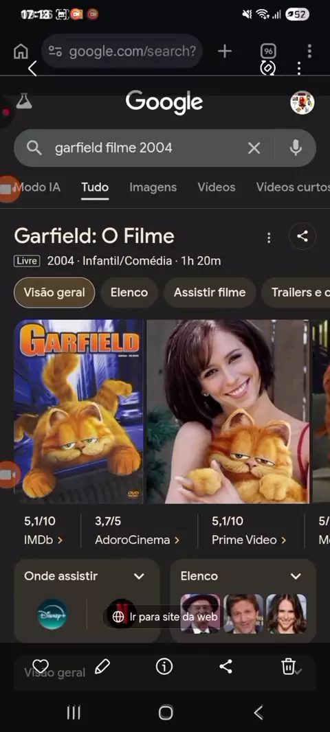This screenshot has width=330, height=732.
Task: Select the Assistir filme chip
Action: [x=210, y=293]
